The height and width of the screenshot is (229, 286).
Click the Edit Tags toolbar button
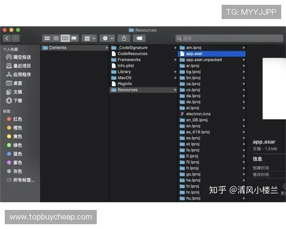[139, 38]
